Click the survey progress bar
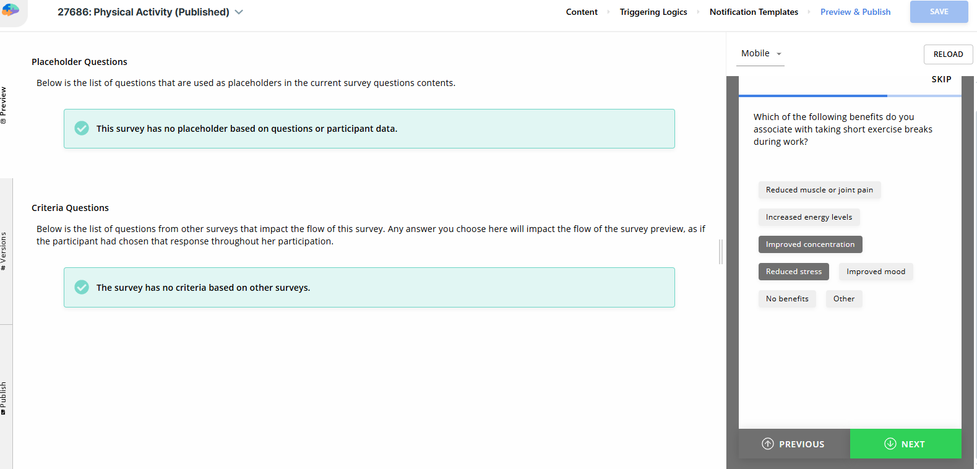 (x=850, y=96)
